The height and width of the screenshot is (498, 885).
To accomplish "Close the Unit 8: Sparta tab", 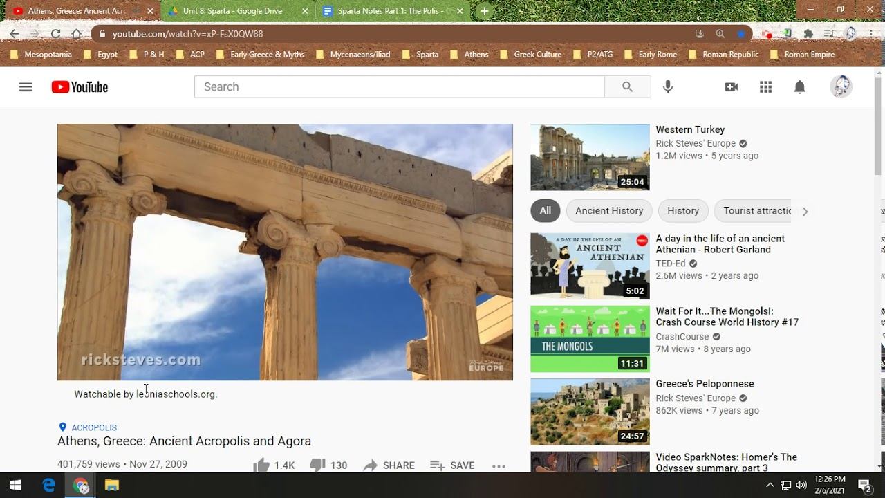I will tap(305, 11).
